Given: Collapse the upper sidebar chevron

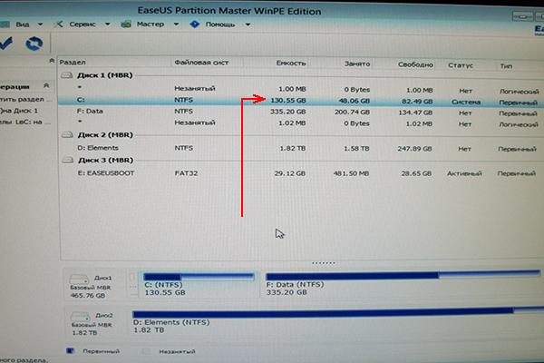Looking at the screenshot, I should point(52,61).
